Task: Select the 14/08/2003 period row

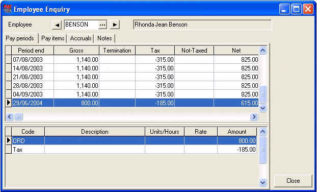Action: [x=132, y=68]
